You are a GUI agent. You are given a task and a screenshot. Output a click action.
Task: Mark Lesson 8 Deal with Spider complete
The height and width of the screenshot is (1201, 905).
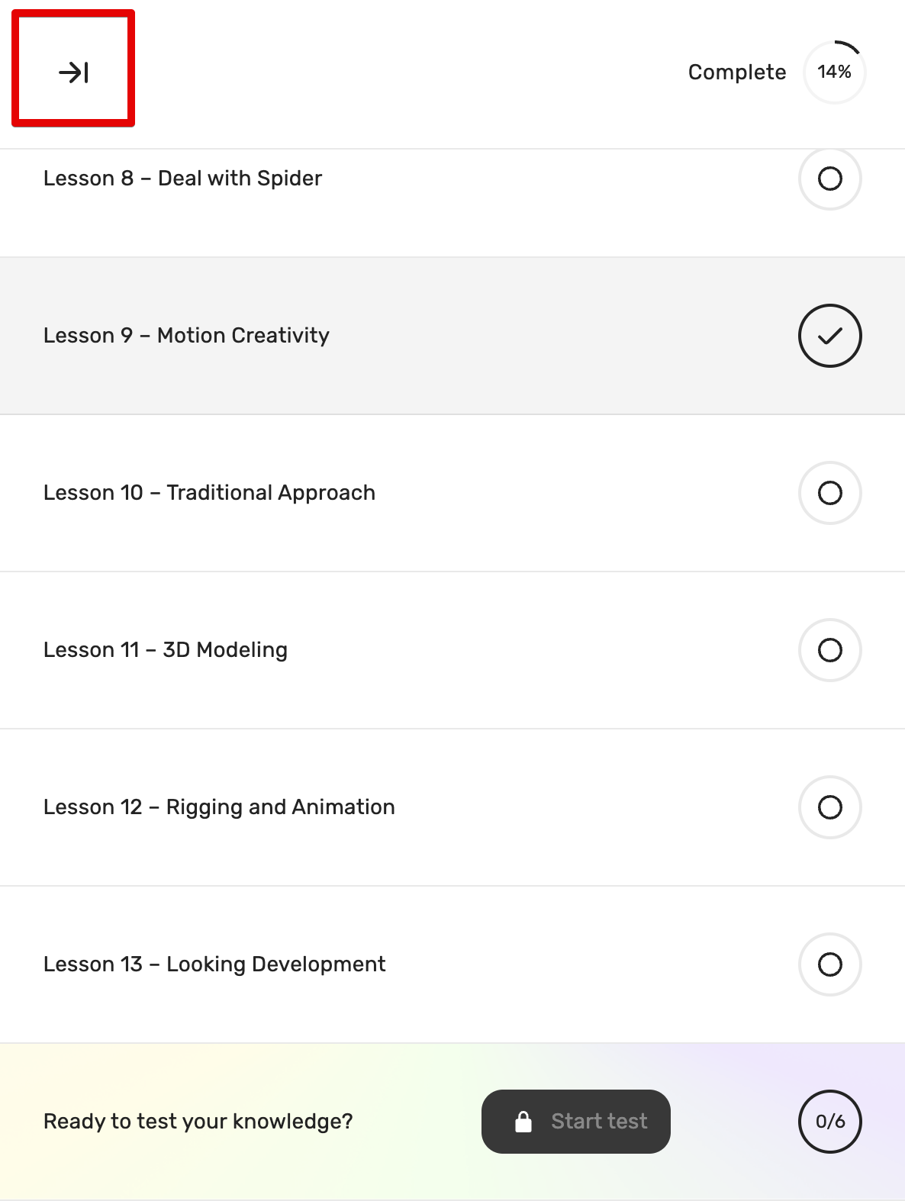(x=829, y=179)
